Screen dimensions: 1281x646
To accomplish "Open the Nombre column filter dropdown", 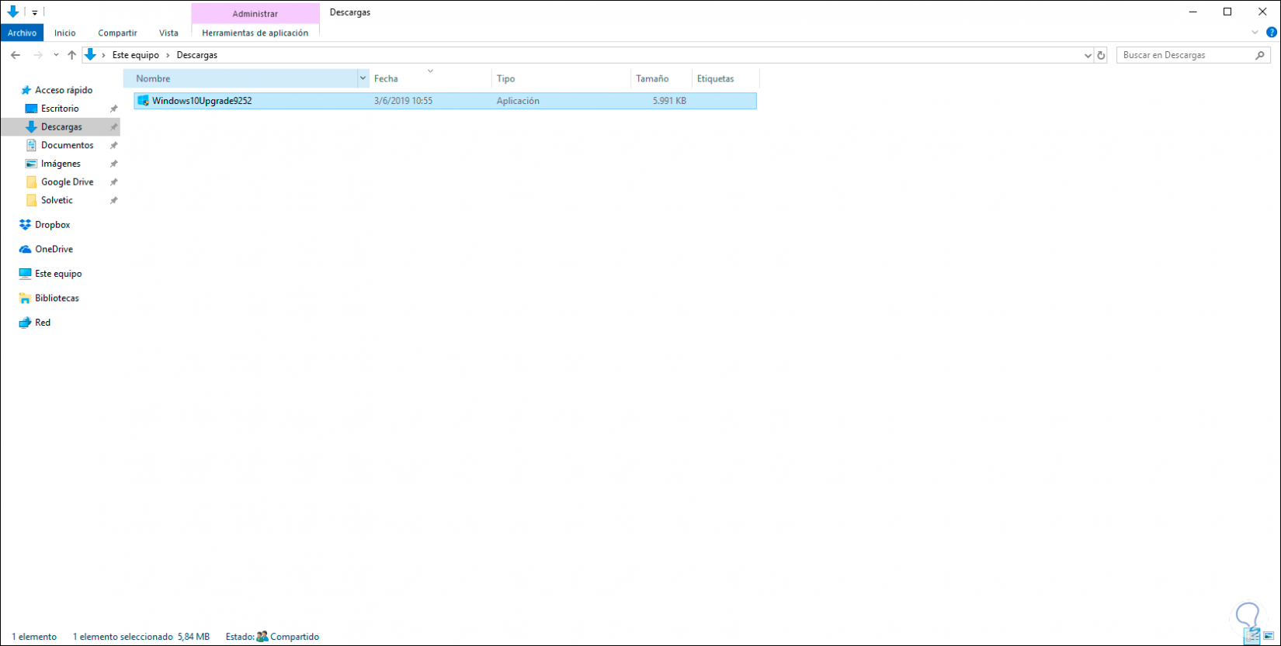I will [363, 78].
